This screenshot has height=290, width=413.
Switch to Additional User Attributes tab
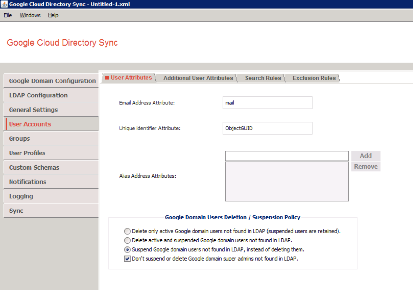pos(198,78)
